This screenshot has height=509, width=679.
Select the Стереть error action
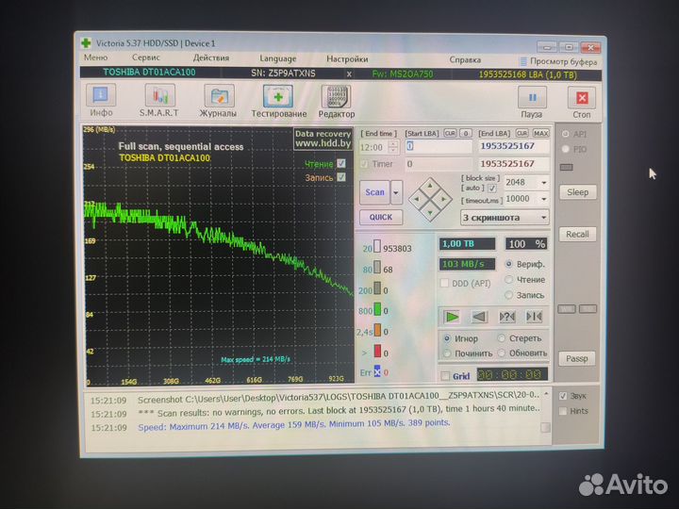502,338
